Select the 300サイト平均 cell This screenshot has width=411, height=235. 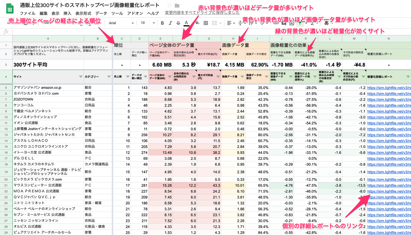tap(48, 65)
